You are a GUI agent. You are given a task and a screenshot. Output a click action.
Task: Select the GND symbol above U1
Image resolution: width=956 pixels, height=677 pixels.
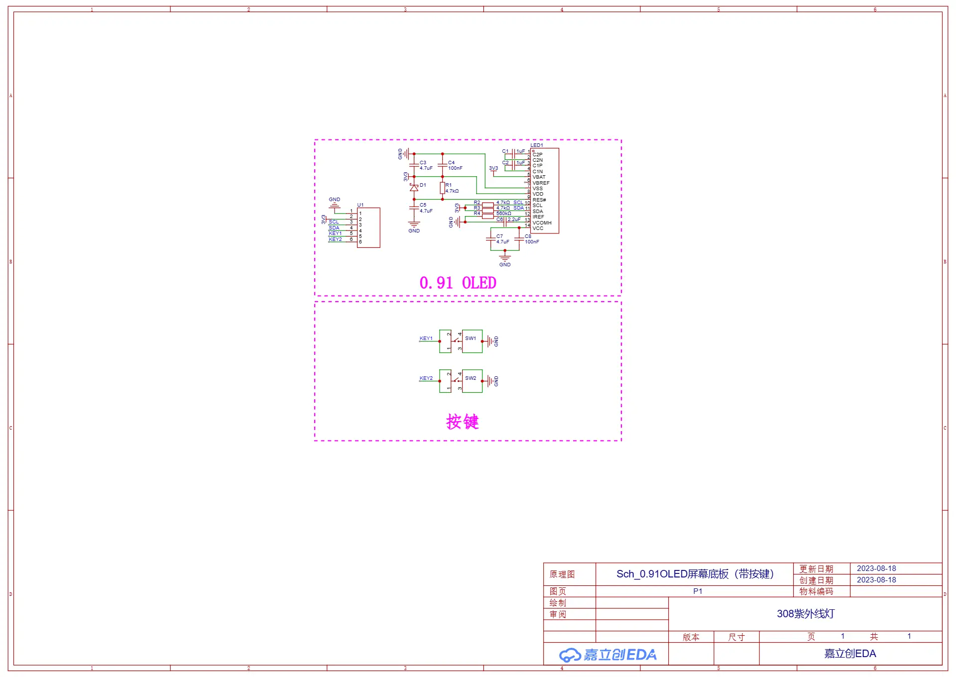[x=335, y=204]
